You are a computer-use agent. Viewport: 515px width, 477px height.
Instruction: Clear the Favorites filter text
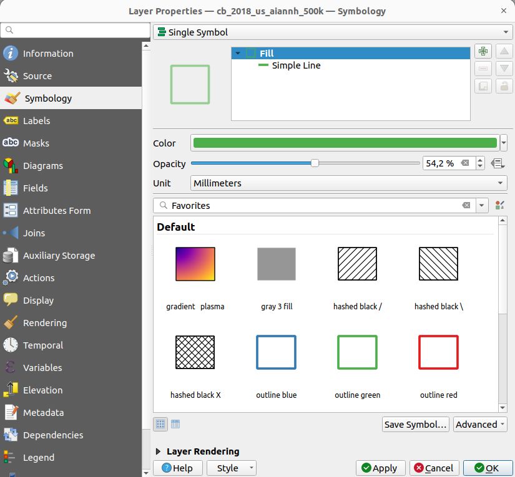466,205
